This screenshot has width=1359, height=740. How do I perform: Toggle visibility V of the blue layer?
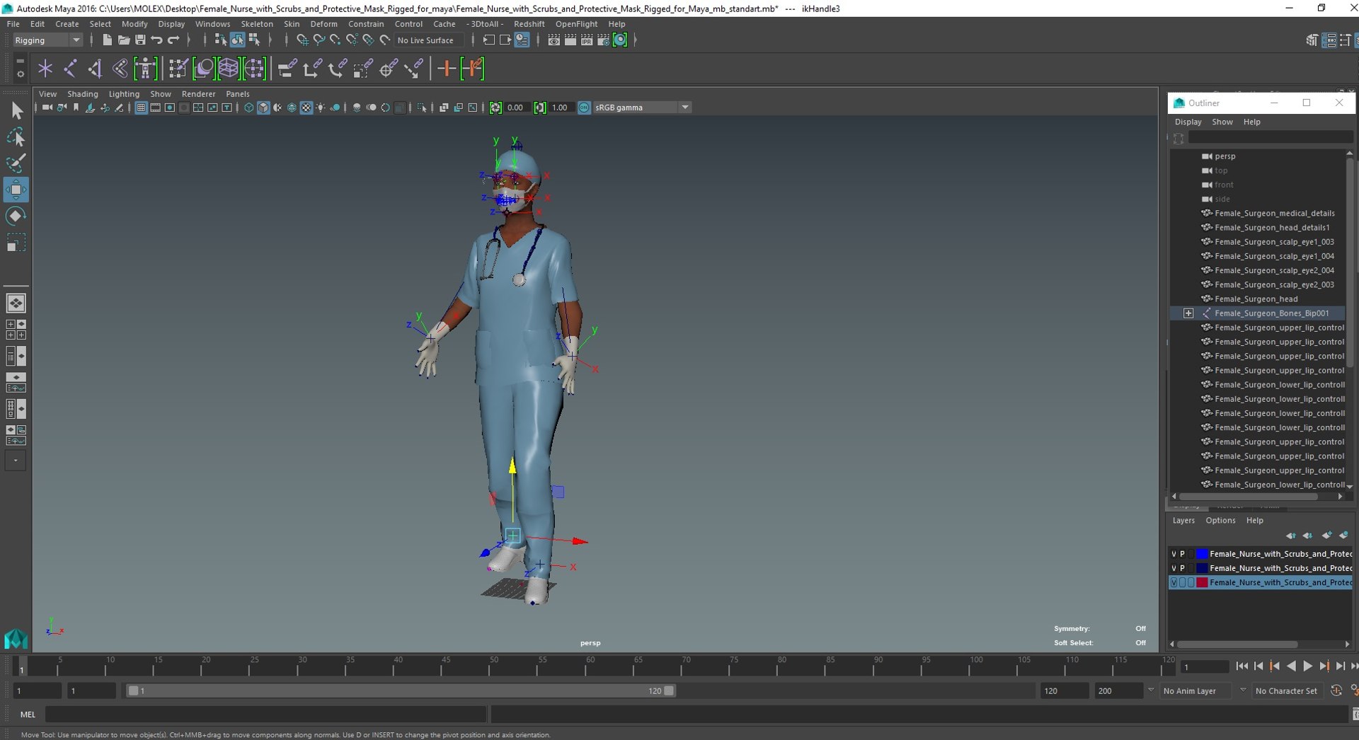tap(1174, 554)
